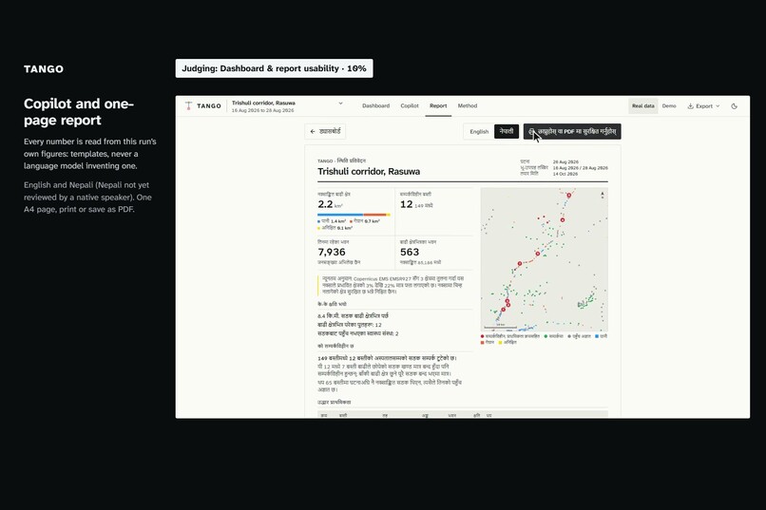The height and width of the screenshot is (510, 766).
Task: Click the value '7,936' in the report
Action: click(x=332, y=252)
